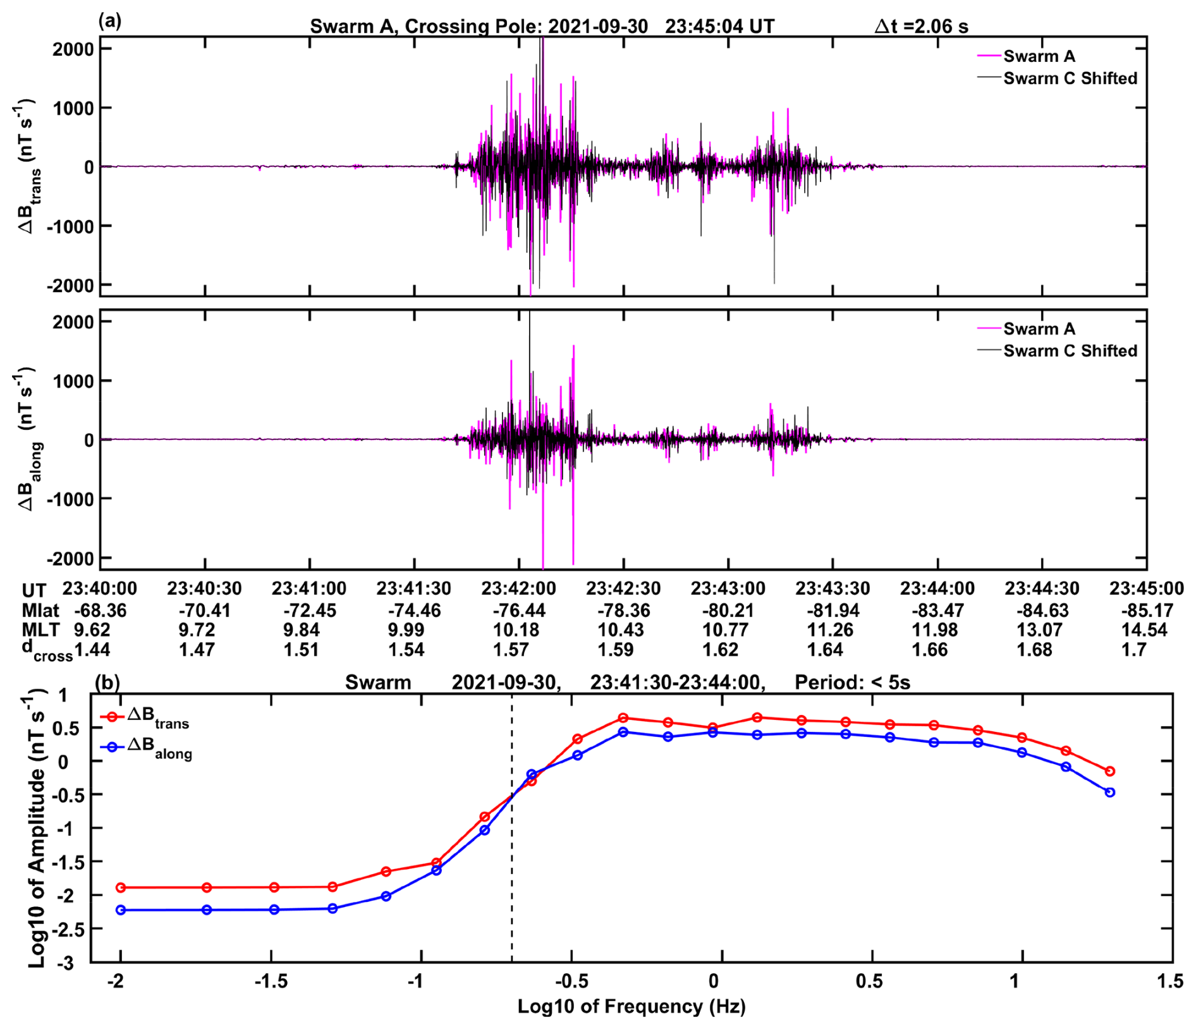Click the panel (b) label

[x=107, y=682]
